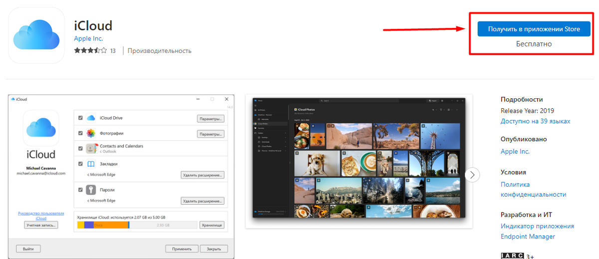Uncheck the Contacts and Calendars checkbox

coord(80,149)
